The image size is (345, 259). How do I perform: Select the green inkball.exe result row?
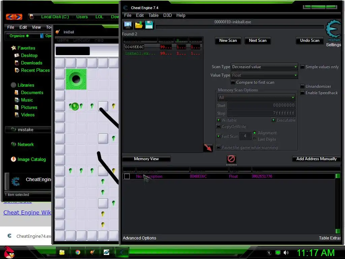tap(162, 53)
